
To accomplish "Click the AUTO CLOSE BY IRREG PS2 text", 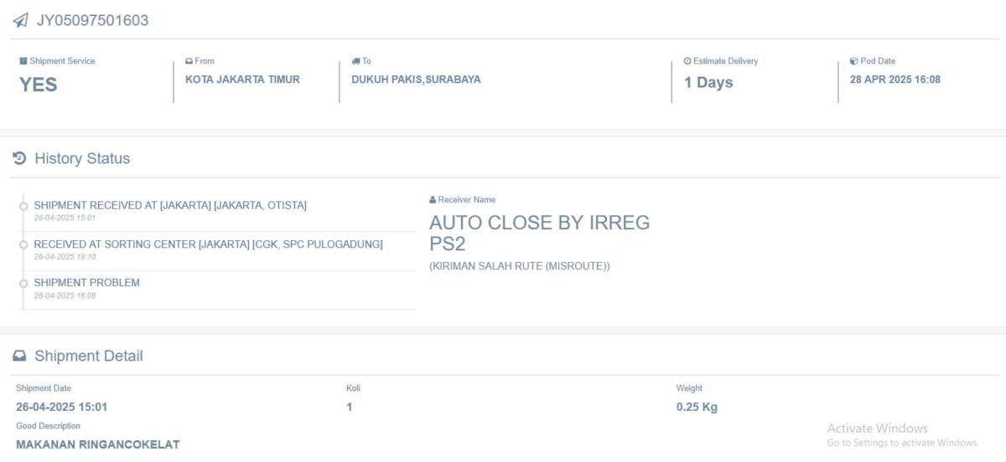I will [539, 234].
